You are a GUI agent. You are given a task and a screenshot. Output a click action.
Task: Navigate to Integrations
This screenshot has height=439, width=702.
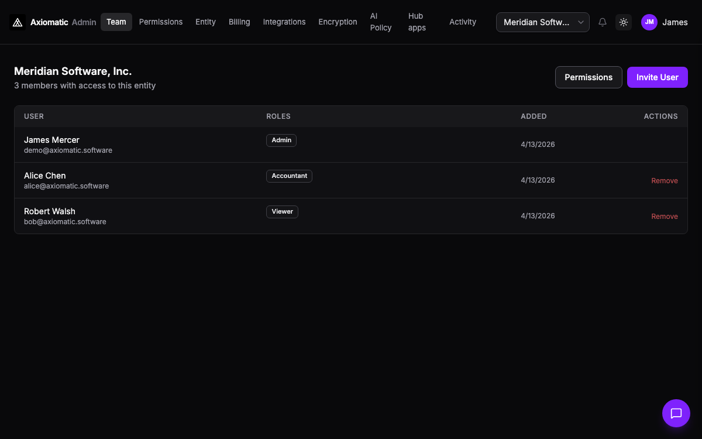tap(284, 22)
